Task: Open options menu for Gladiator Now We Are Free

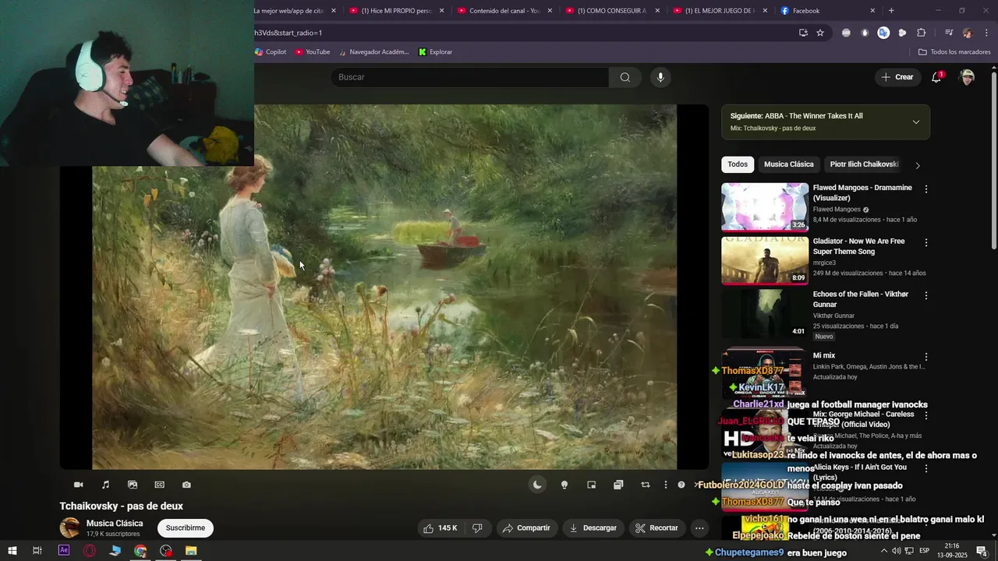Action: [x=926, y=243]
